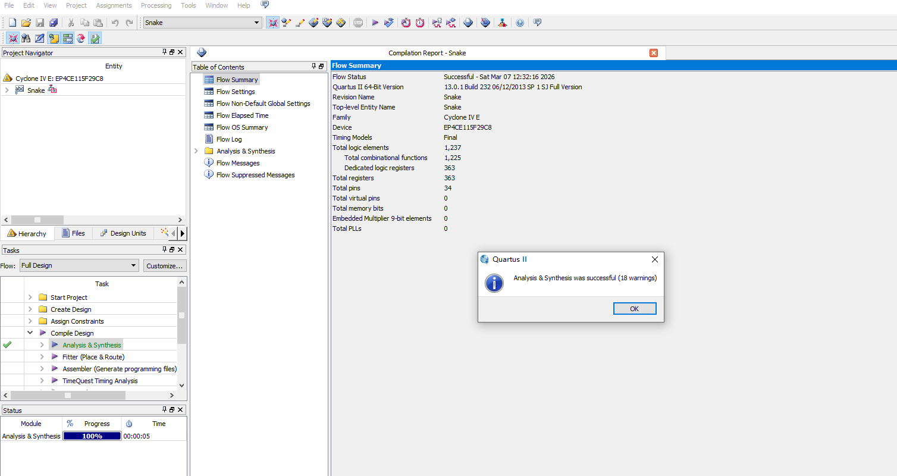Expand the Snake entity in Project Navigator
The image size is (897, 476).
click(7, 90)
